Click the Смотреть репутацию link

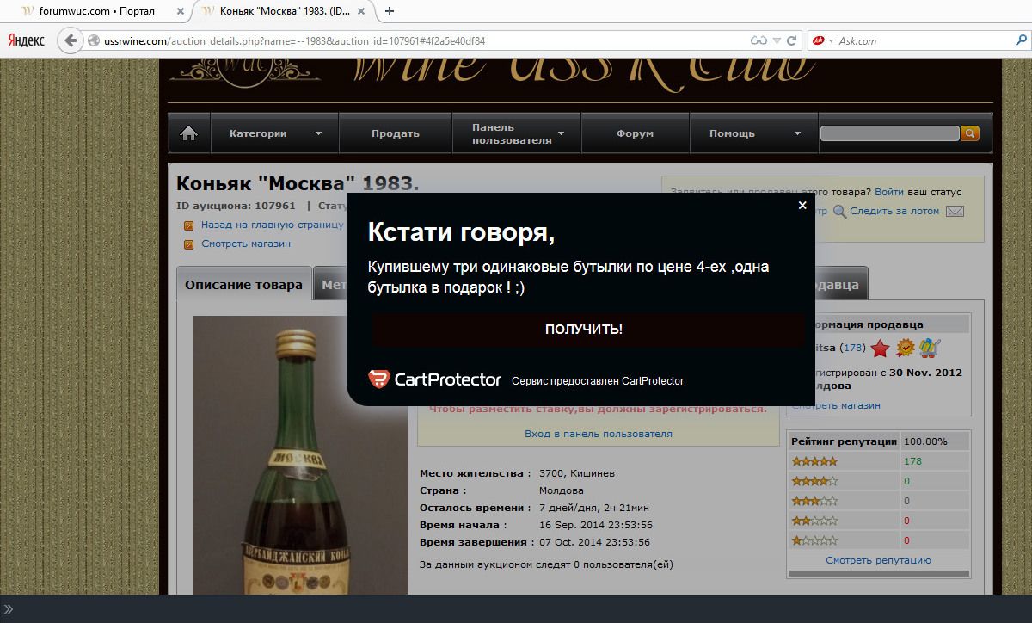pos(878,560)
